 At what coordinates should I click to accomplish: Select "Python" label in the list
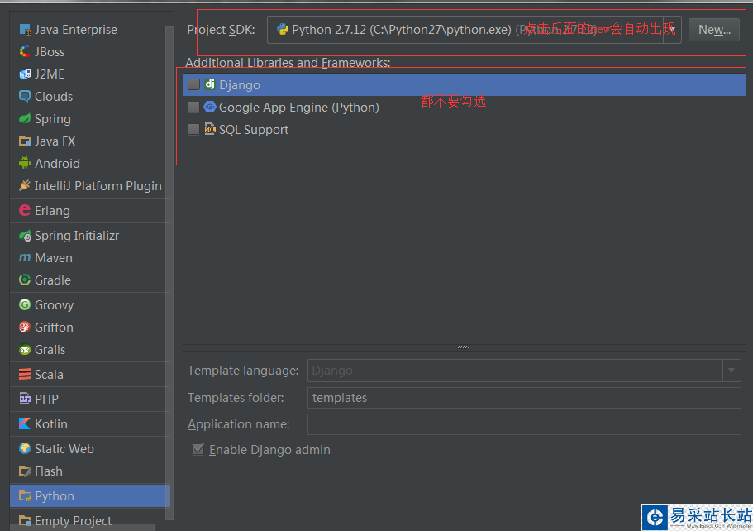click(55, 496)
